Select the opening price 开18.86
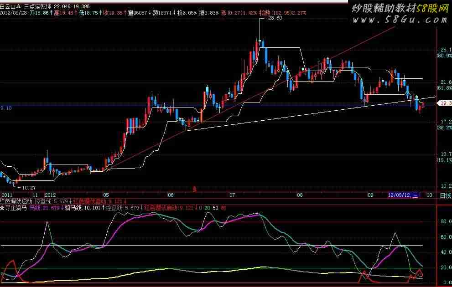 coord(40,13)
